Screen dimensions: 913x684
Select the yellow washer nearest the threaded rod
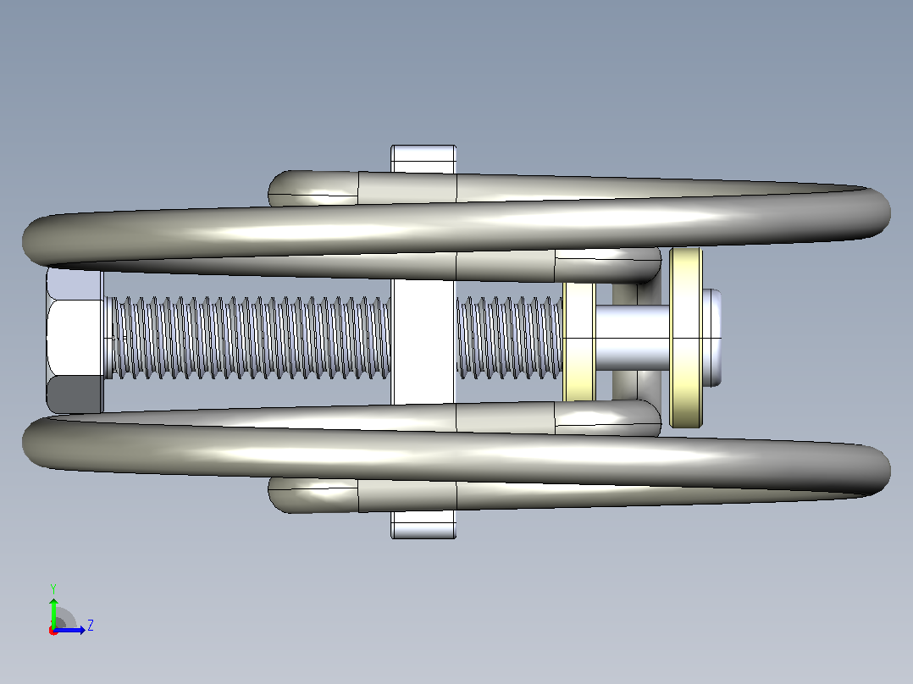click(x=578, y=342)
